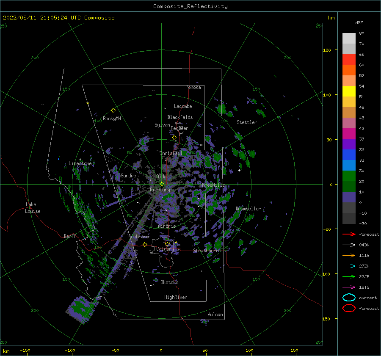381x356 pixels.
Task: Click the large green-purple echo blob southwest
Action: pyautogui.click(x=80, y=309)
